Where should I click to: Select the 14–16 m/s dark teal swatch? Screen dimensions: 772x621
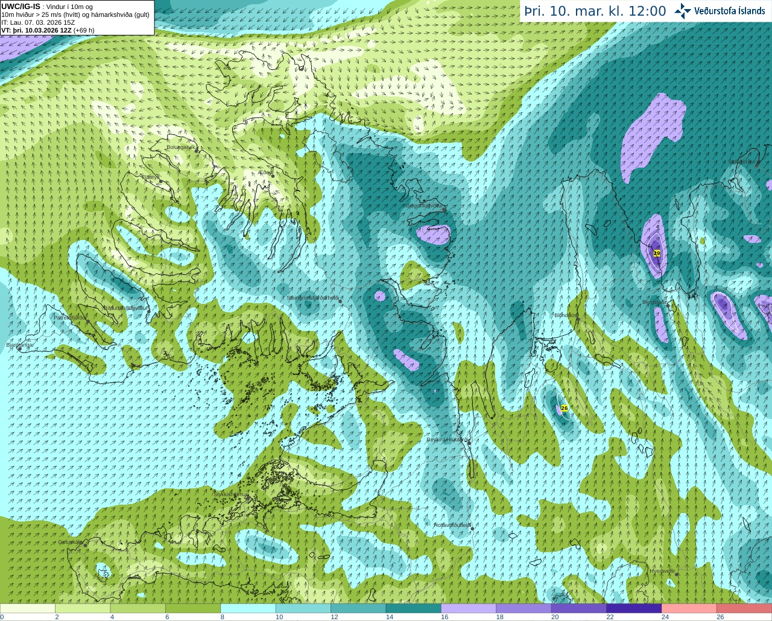[x=414, y=608]
